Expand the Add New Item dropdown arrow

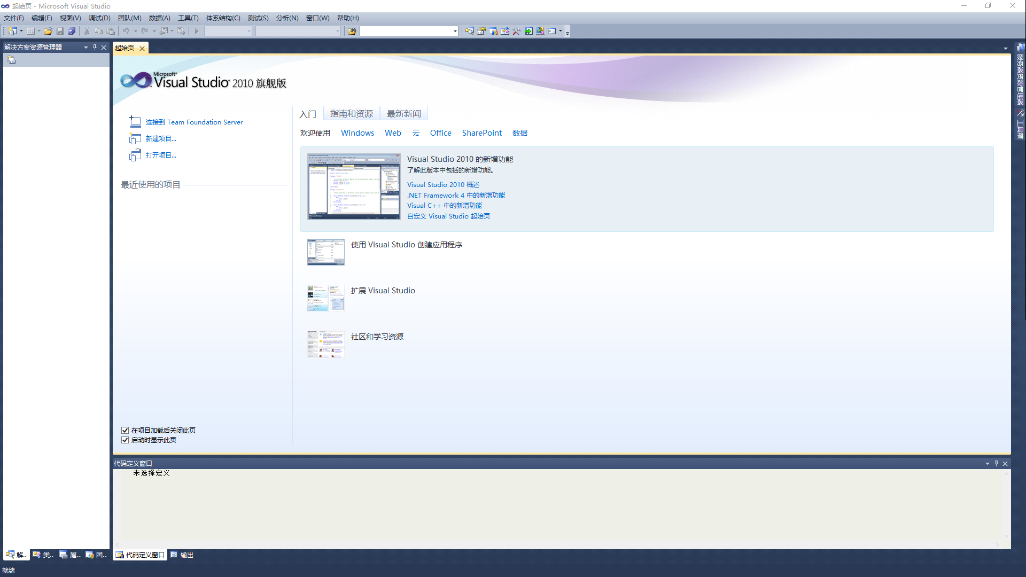click(x=39, y=31)
